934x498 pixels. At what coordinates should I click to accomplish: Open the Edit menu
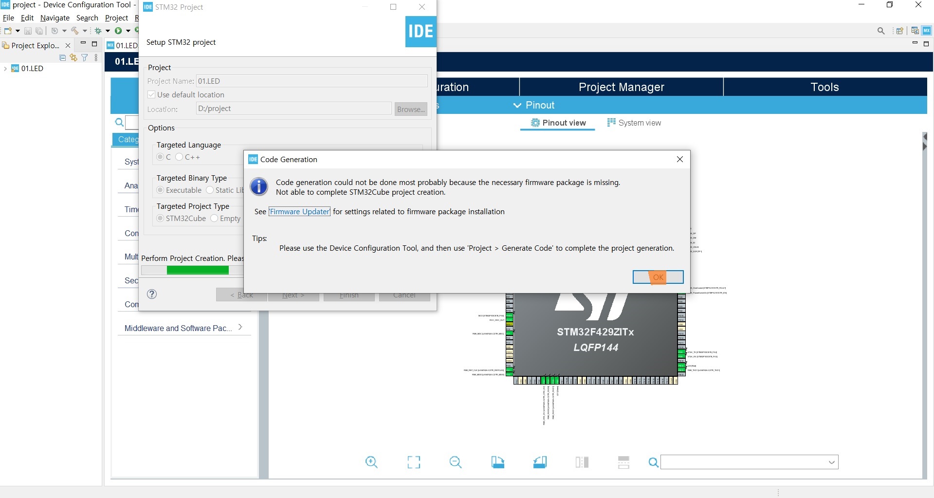[27, 18]
